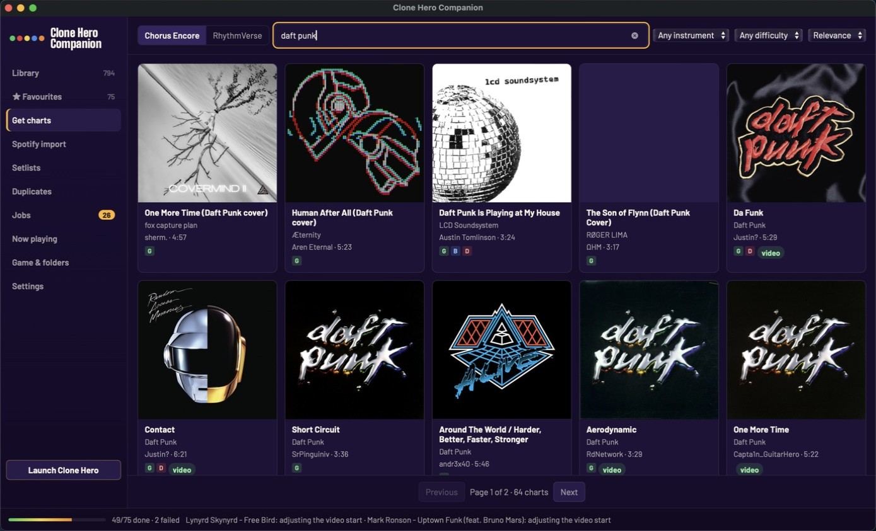Go to the Next page of charts
Screen dimensions: 876x531
(x=569, y=492)
